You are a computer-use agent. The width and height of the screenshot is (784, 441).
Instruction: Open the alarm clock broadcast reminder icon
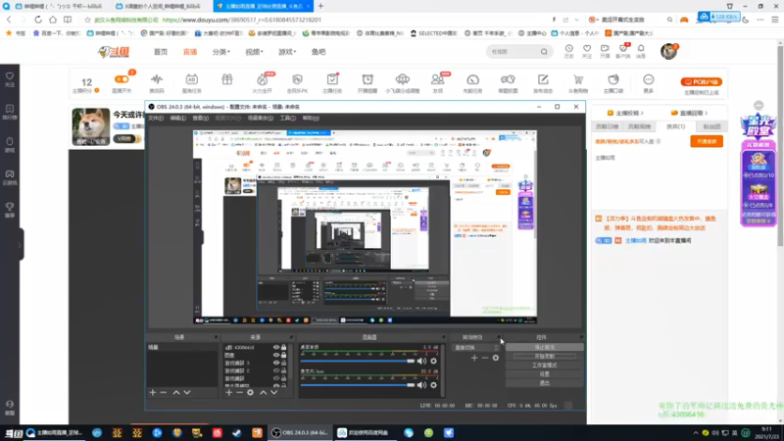pyautogui.click(x=367, y=79)
